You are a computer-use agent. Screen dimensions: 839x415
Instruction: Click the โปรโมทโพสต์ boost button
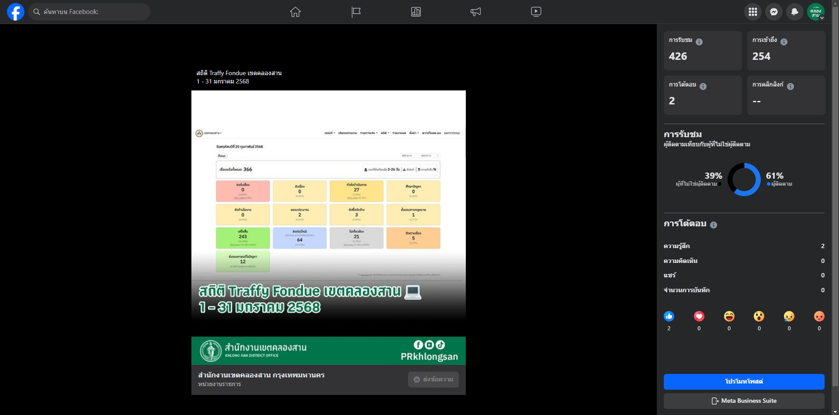744,382
